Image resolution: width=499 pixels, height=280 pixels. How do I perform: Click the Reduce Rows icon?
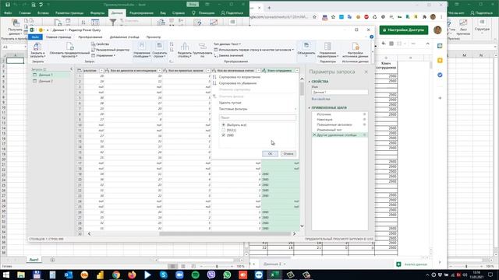pyautogui.click(x=159, y=47)
